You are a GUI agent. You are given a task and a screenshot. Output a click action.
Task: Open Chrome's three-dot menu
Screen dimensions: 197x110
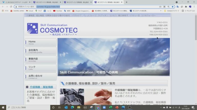point(194,7)
